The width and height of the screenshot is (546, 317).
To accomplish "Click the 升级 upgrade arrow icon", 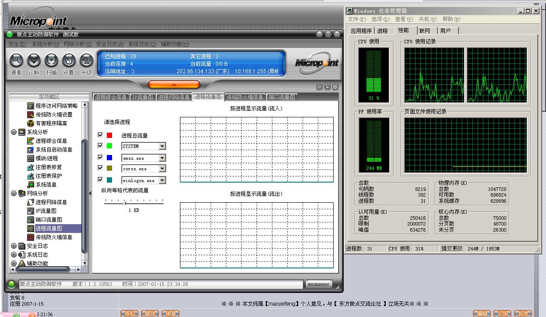I will [x=86, y=60].
